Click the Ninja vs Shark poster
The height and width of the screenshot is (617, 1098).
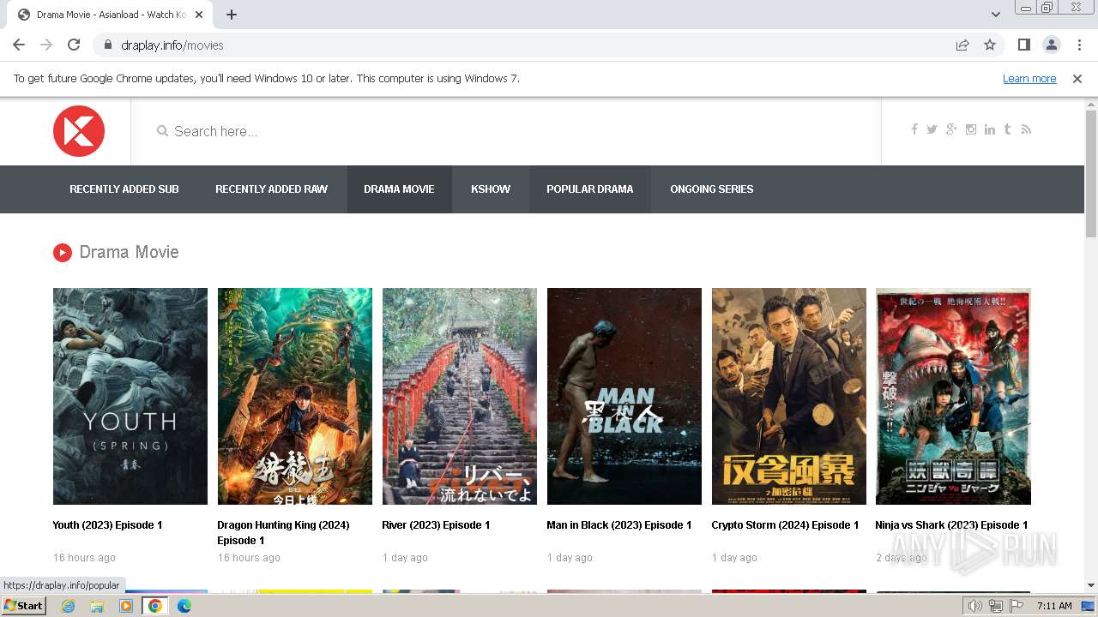953,396
